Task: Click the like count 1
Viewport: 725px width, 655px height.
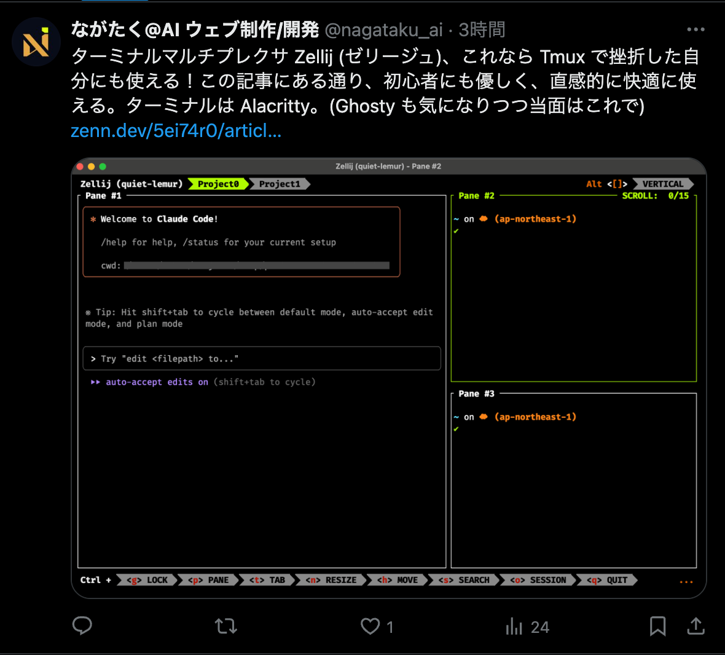Action: 390,627
